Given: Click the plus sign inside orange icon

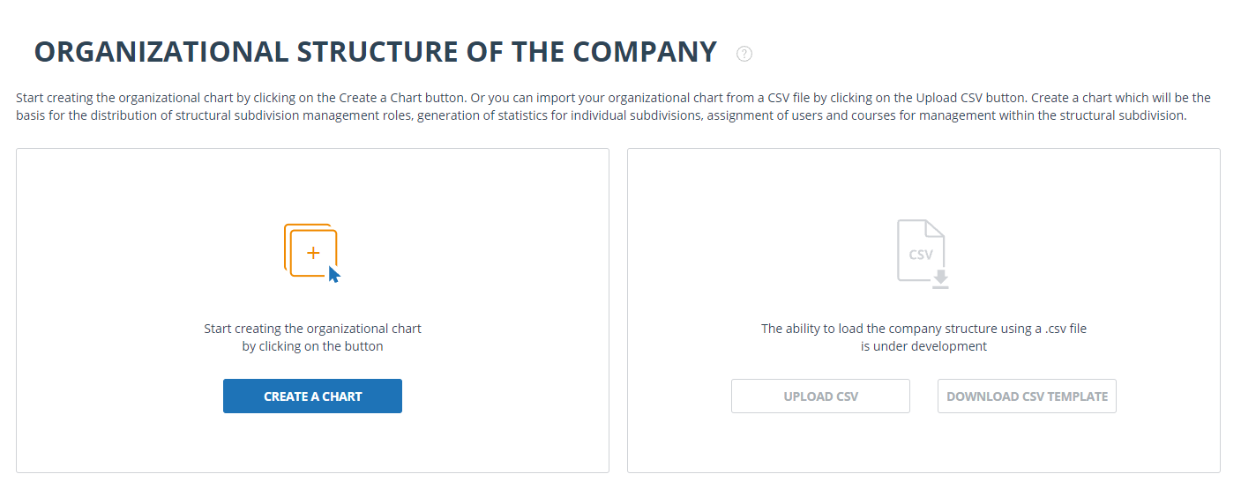Looking at the screenshot, I should (x=312, y=253).
